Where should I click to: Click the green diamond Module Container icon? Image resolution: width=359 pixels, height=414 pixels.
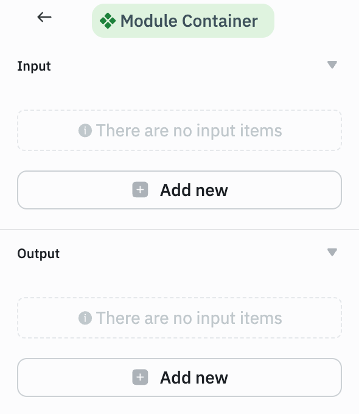tap(108, 21)
